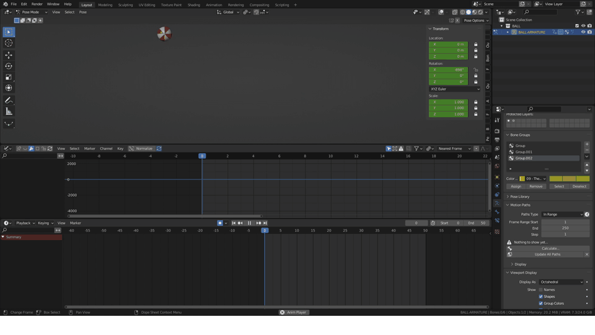Viewport: 595px width, 335px height.
Task: Open the Pose Mode dropdown
Action: pyautogui.click(x=32, y=12)
